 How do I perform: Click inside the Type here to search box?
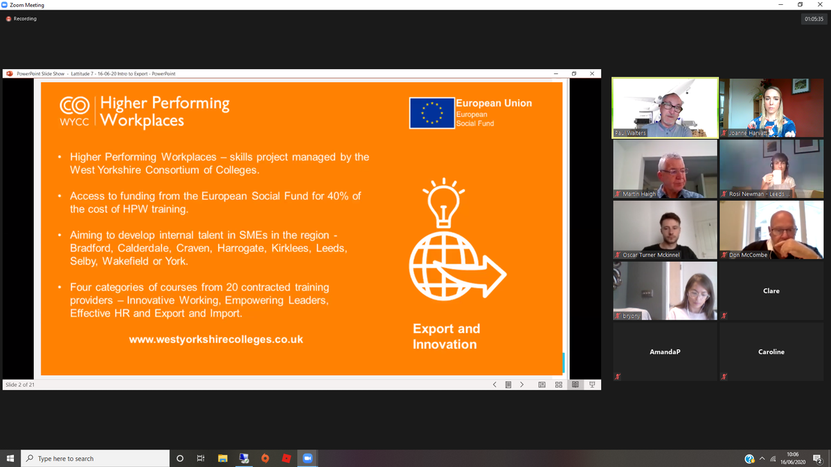95,458
